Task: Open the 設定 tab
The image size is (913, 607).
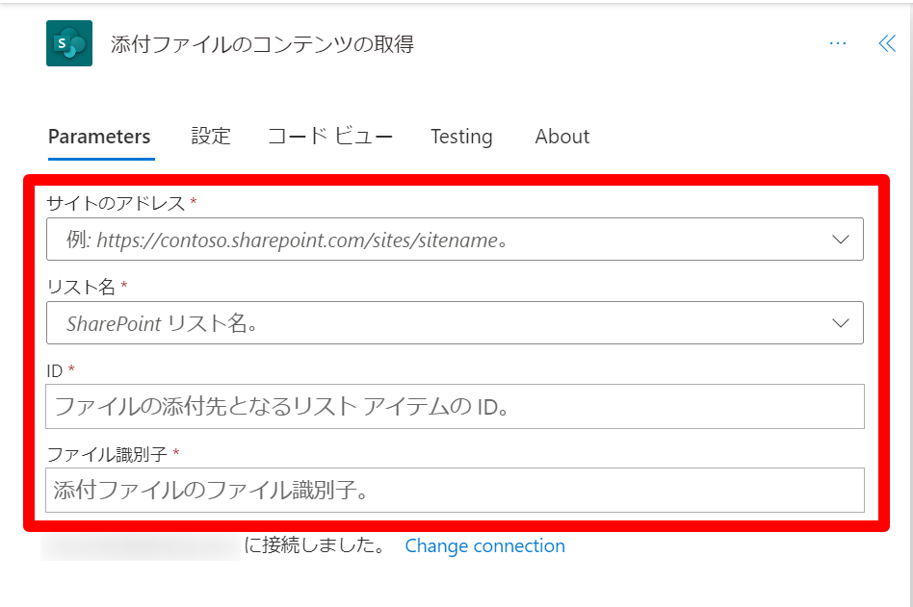Action: (211, 137)
